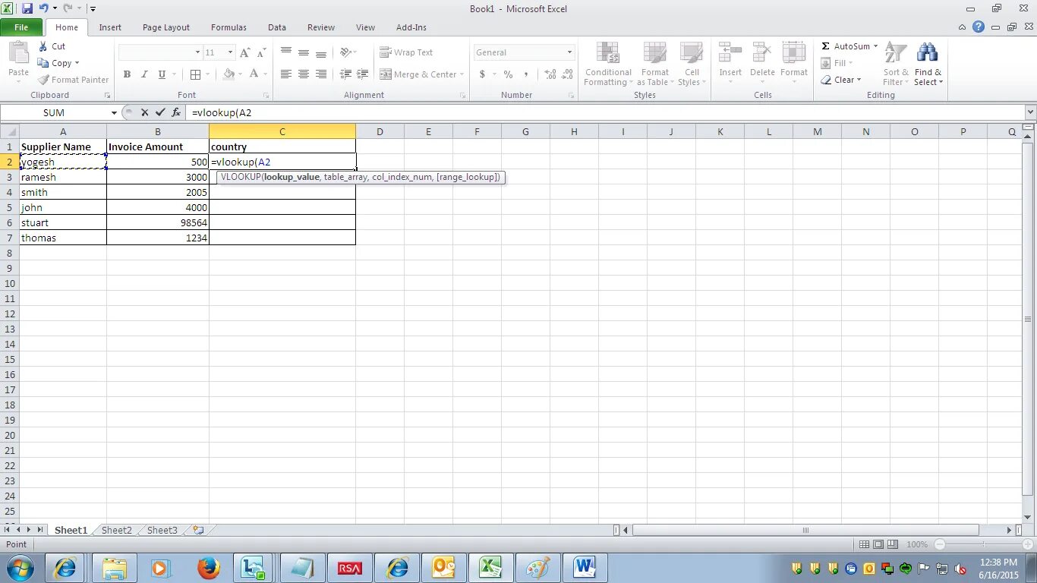Toggle Italic formatting

(144, 74)
